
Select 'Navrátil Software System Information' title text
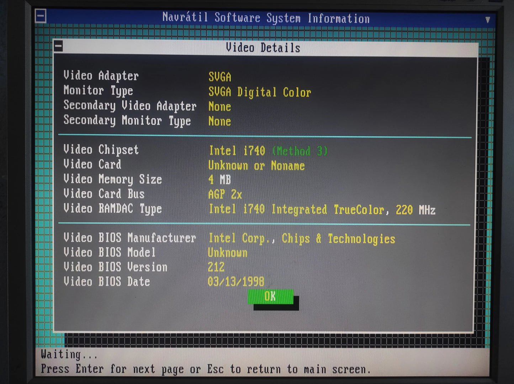pos(266,18)
